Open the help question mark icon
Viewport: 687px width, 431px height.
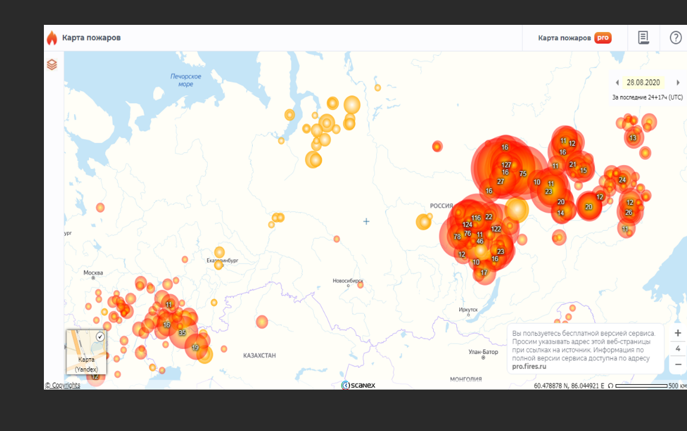pos(676,38)
